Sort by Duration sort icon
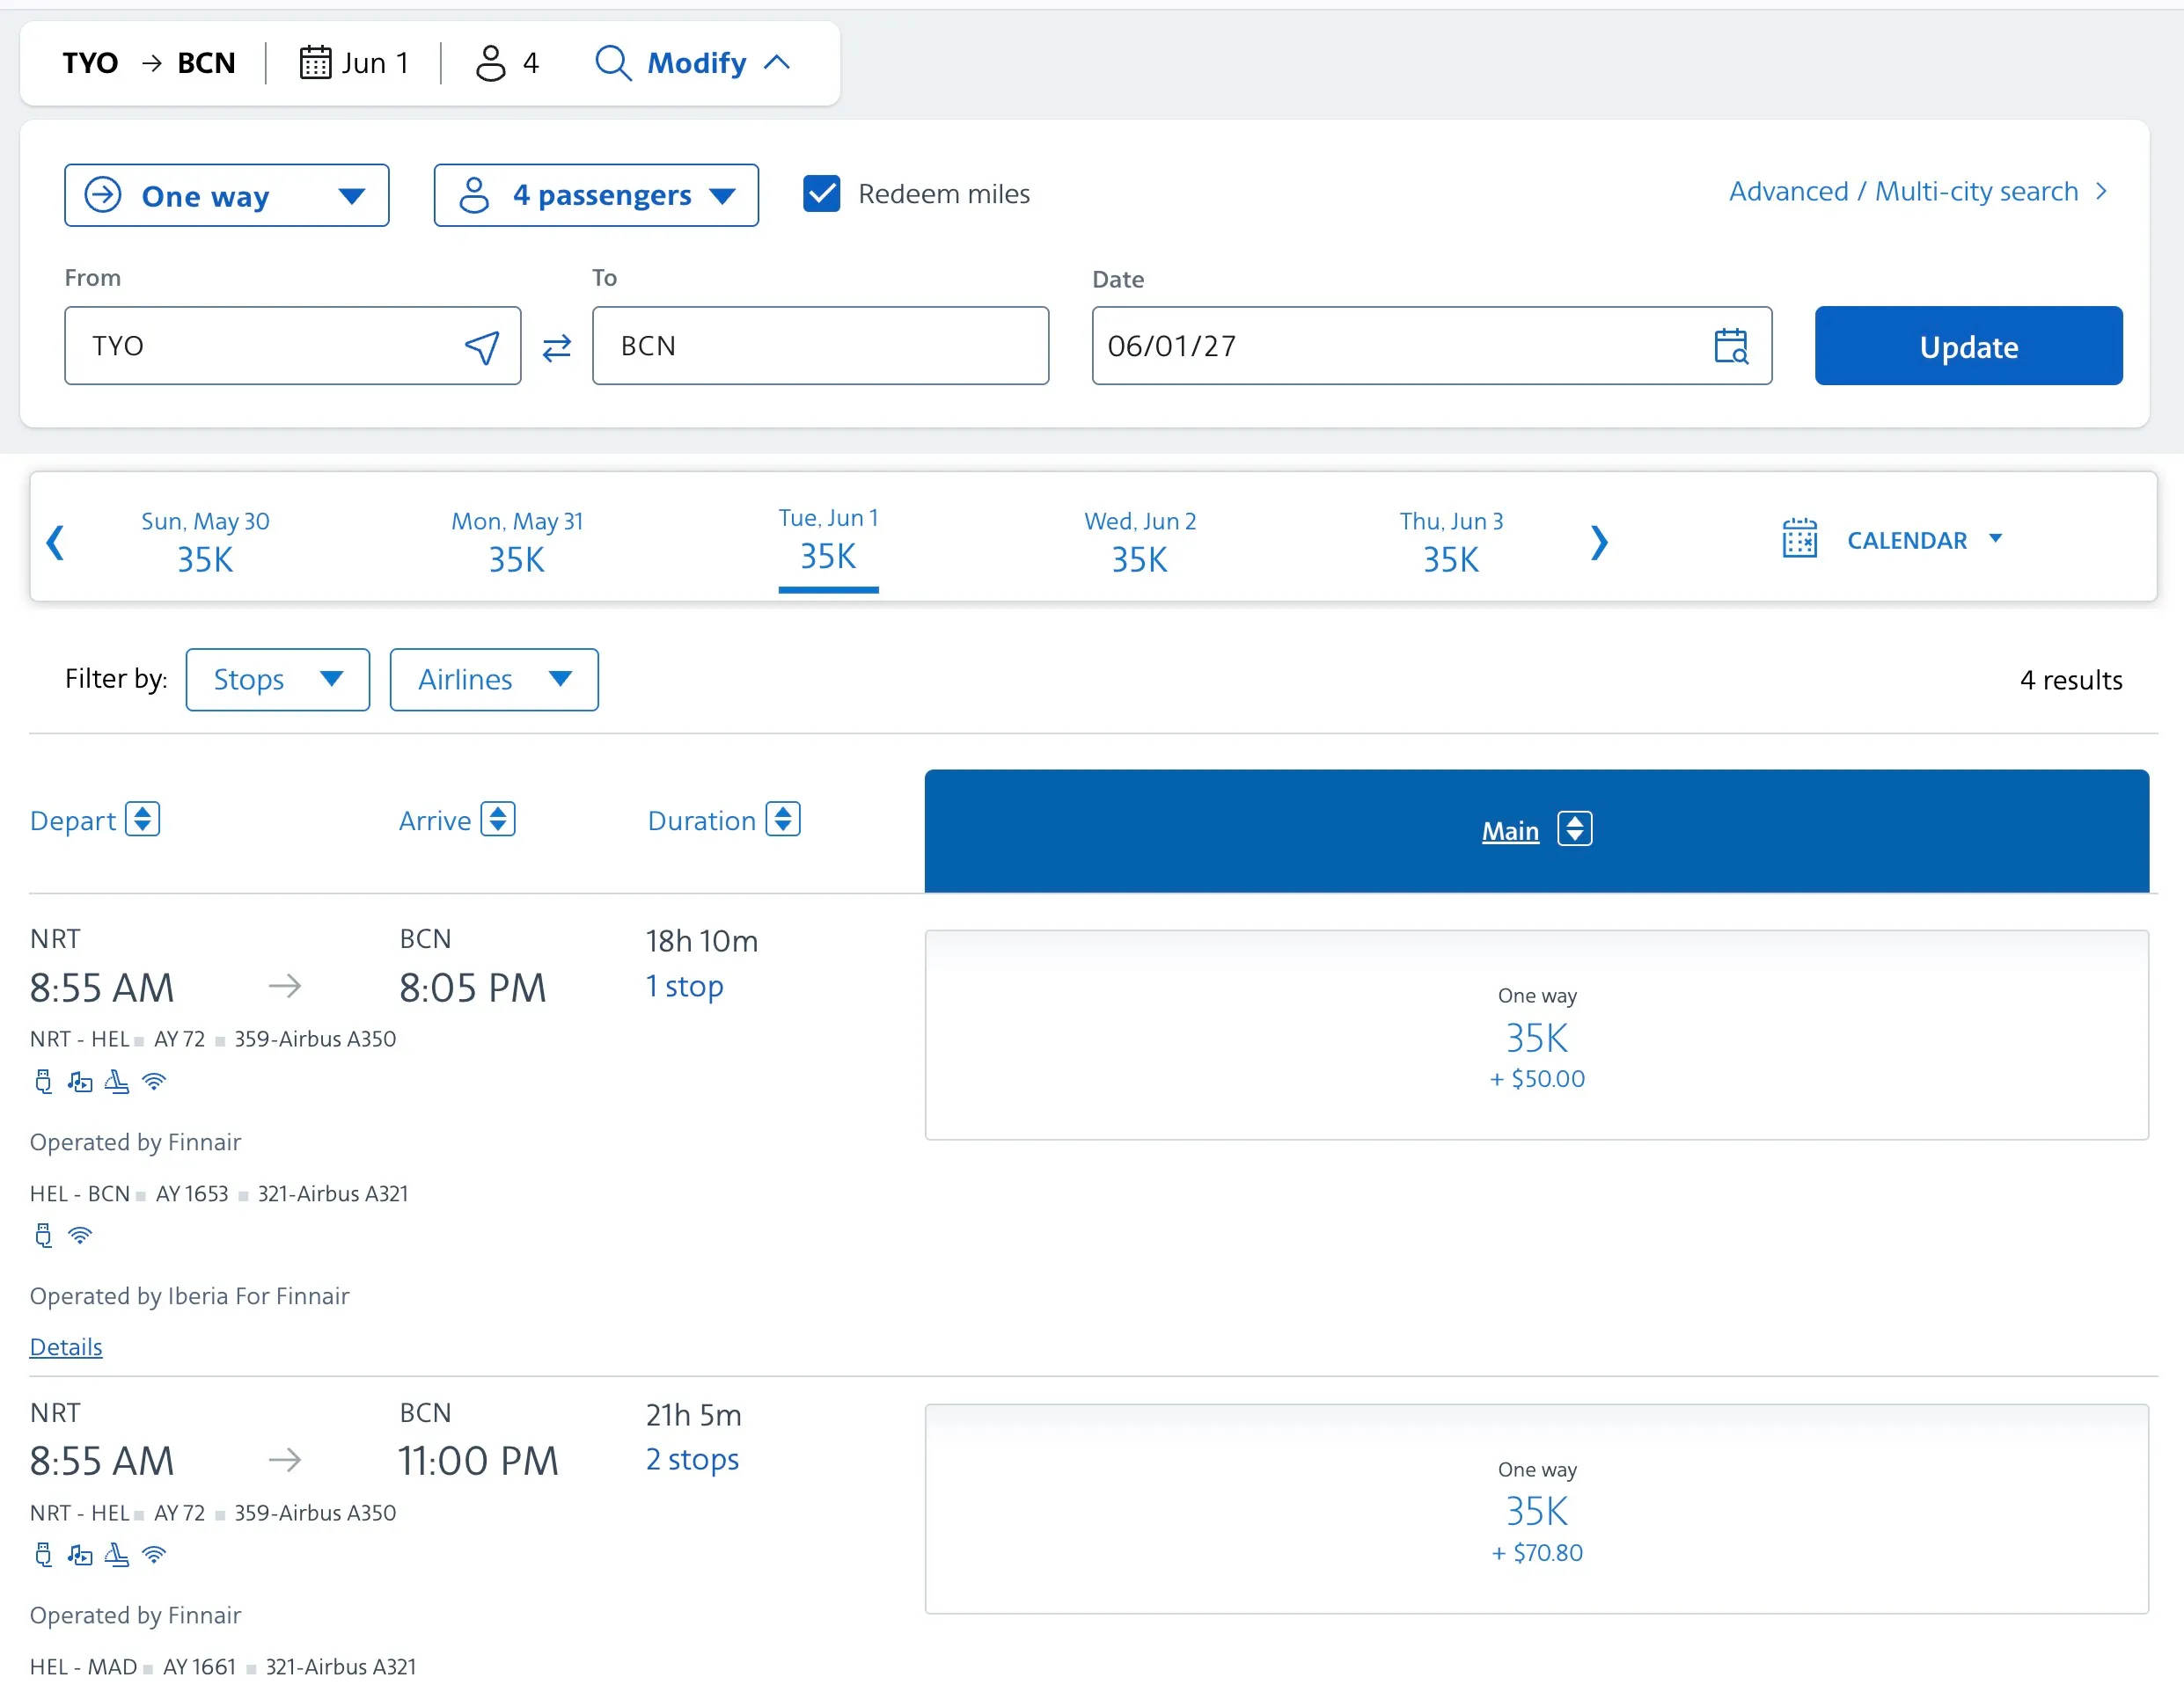 783,820
